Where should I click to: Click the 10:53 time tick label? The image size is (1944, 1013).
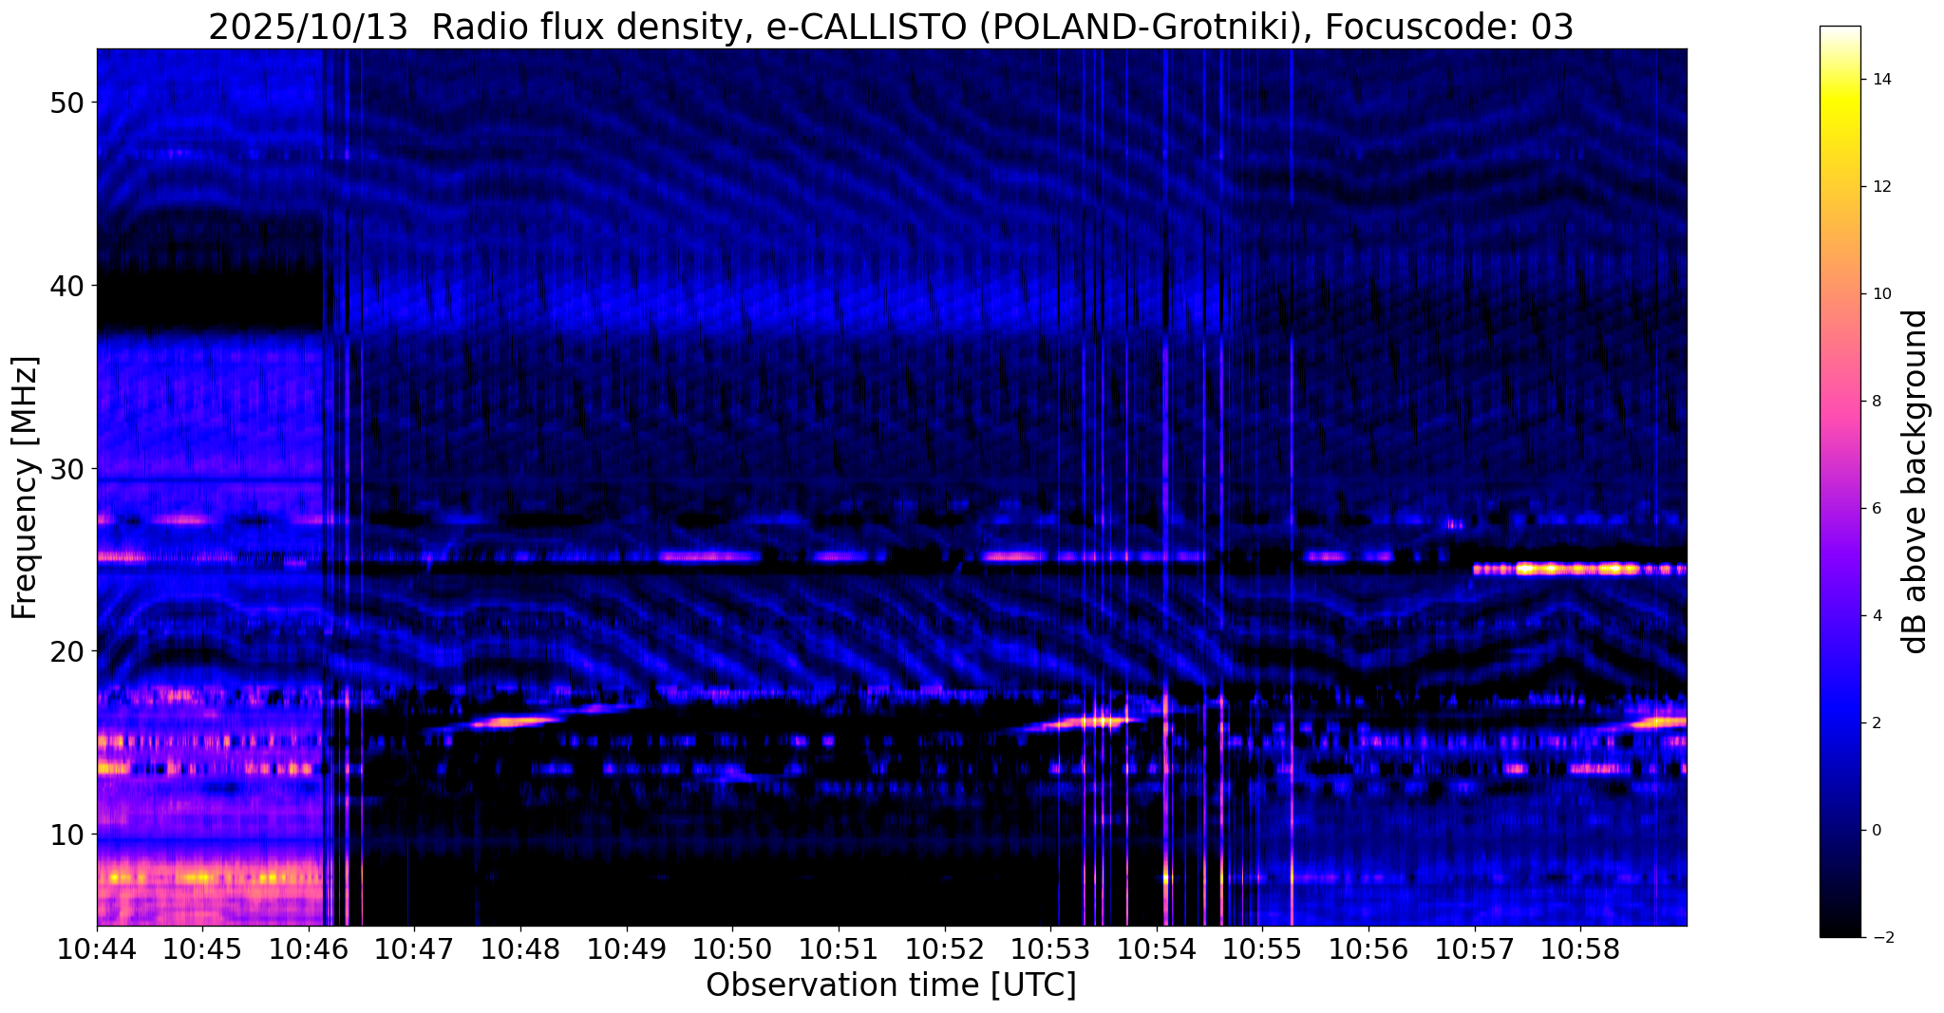coord(1050,949)
